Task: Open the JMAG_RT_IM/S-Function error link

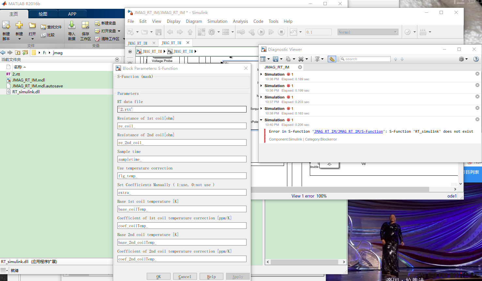Action: (x=348, y=131)
